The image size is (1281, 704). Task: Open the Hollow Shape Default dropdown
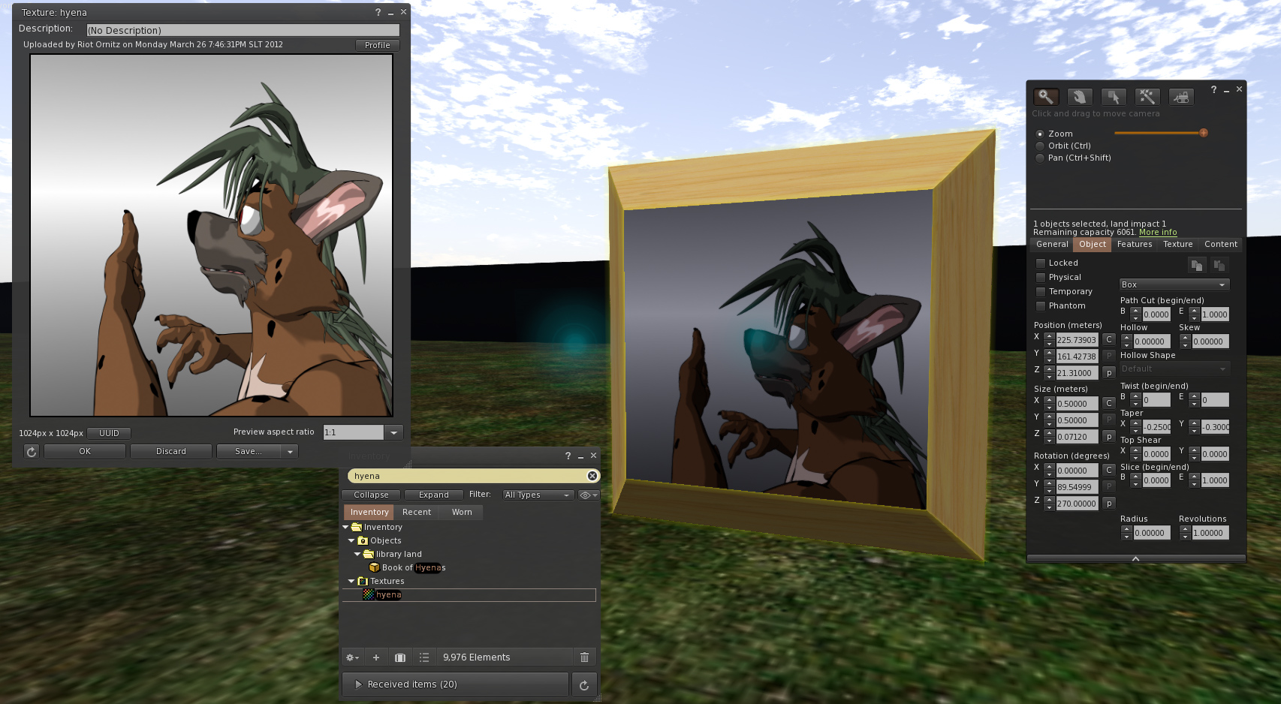tap(1174, 369)
